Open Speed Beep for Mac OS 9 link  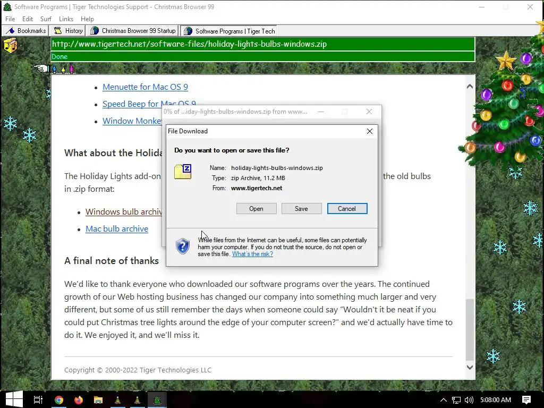(x=149, y=104)
